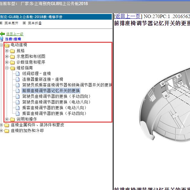Click document icon beside 前排座椅调节器记忆开关的更换
190x190 pixels.
click(18, 91)
